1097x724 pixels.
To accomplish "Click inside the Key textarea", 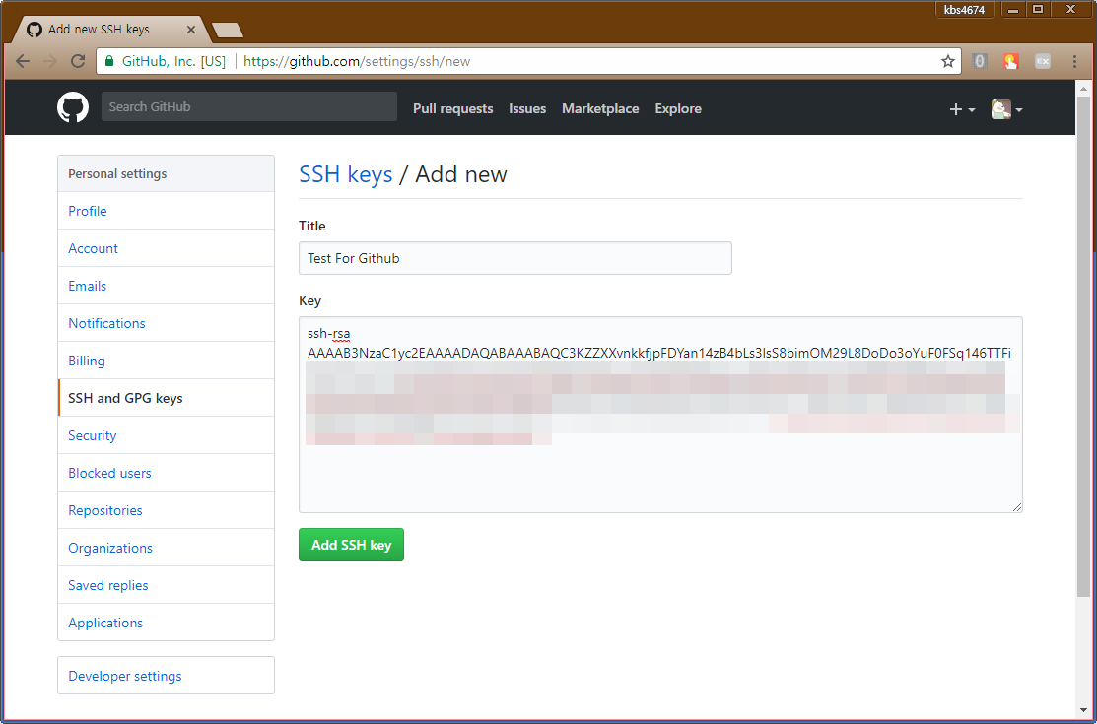I will click(660, 414).
